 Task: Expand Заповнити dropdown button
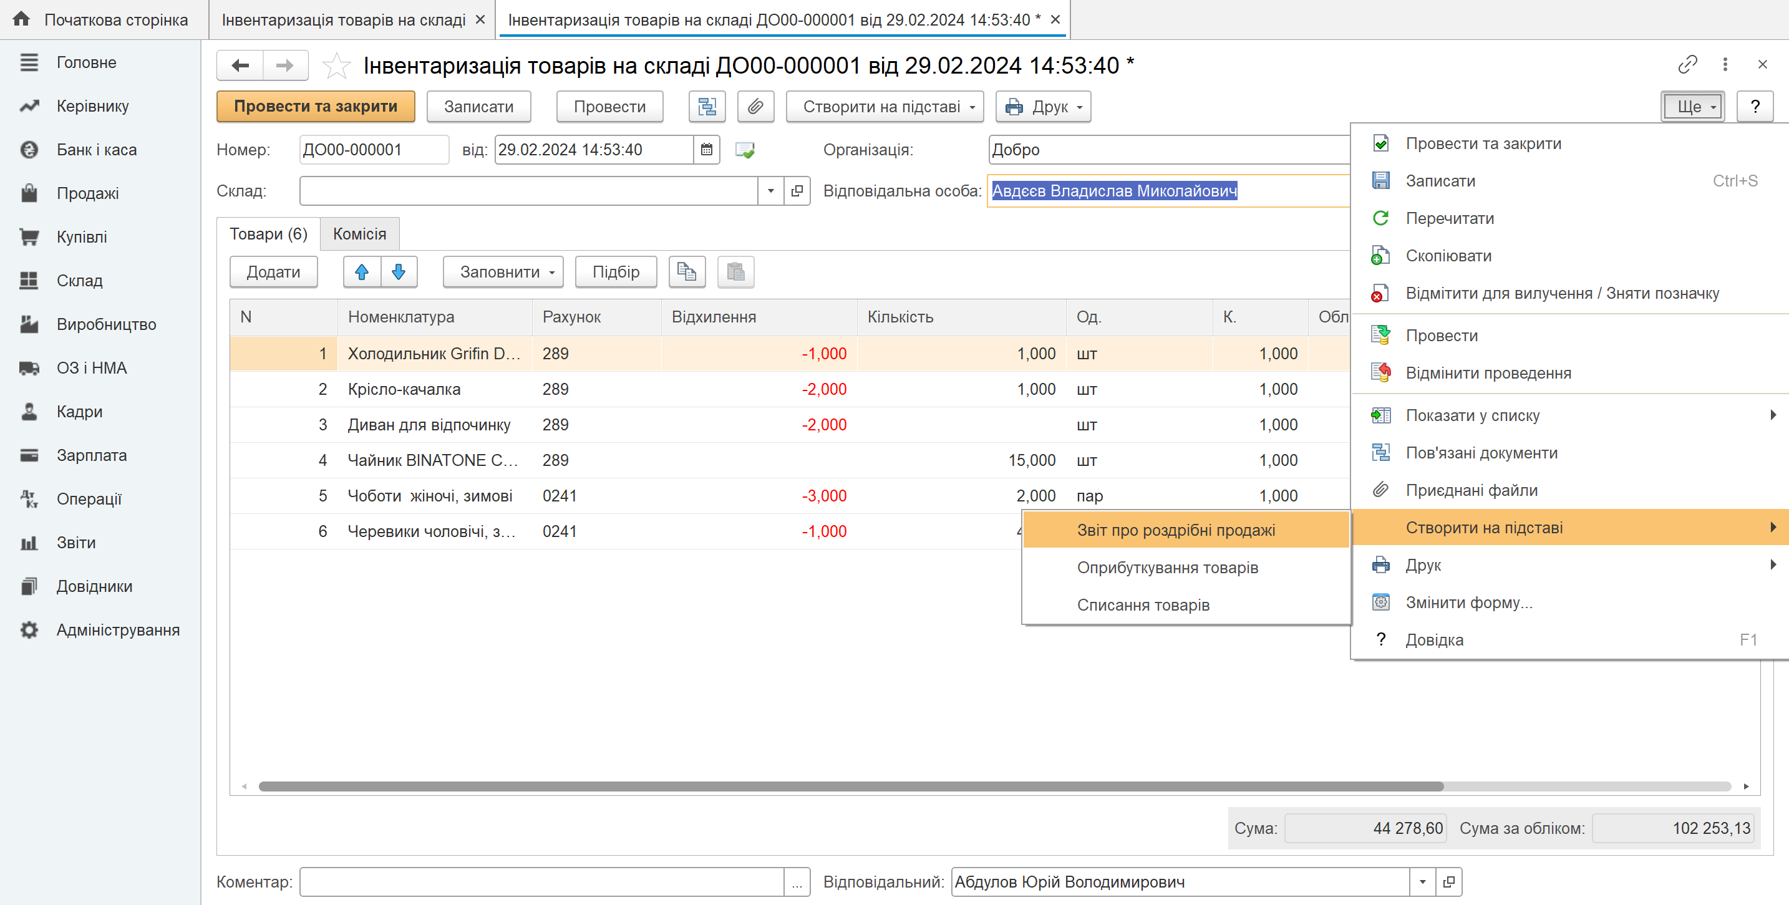point(503,273)
